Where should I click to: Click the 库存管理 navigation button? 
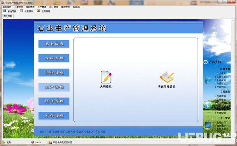54,116
